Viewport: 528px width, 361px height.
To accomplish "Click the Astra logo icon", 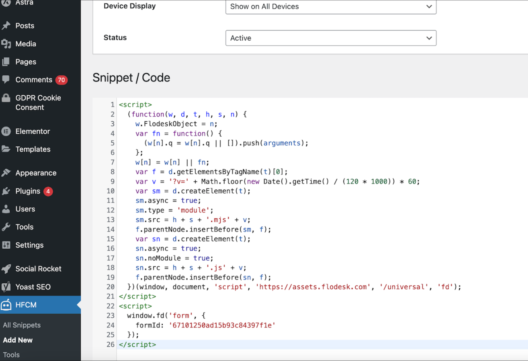I will [6, 3].
